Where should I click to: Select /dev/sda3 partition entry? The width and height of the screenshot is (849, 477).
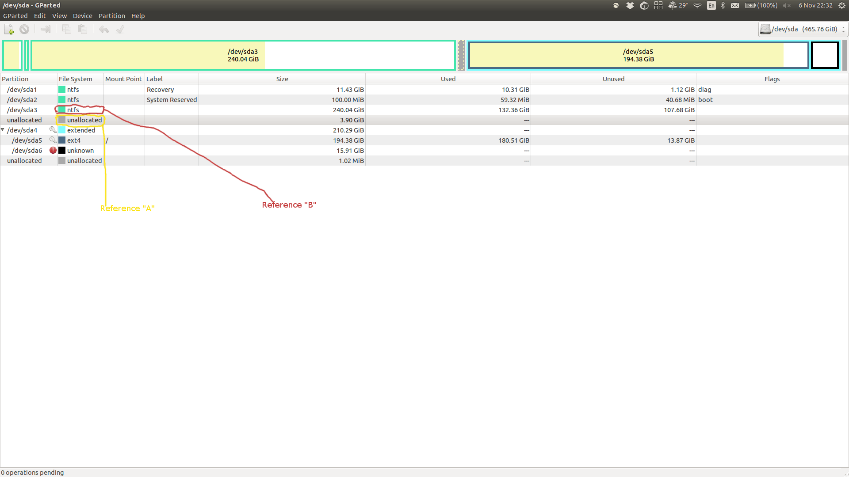22,110
